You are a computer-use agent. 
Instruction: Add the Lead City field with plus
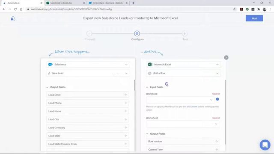tap(125, 119)
